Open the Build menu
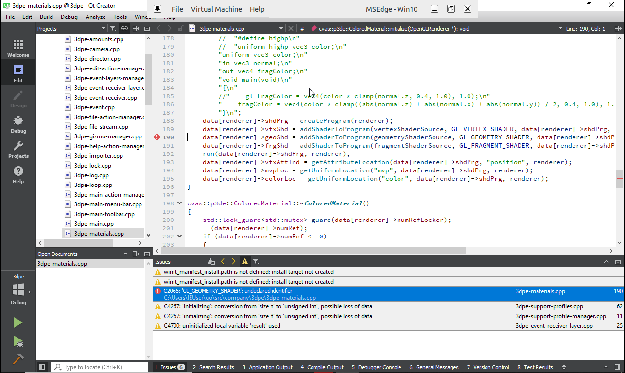The height and width of the screenshot is (373, 625). (x=46, y=17)
